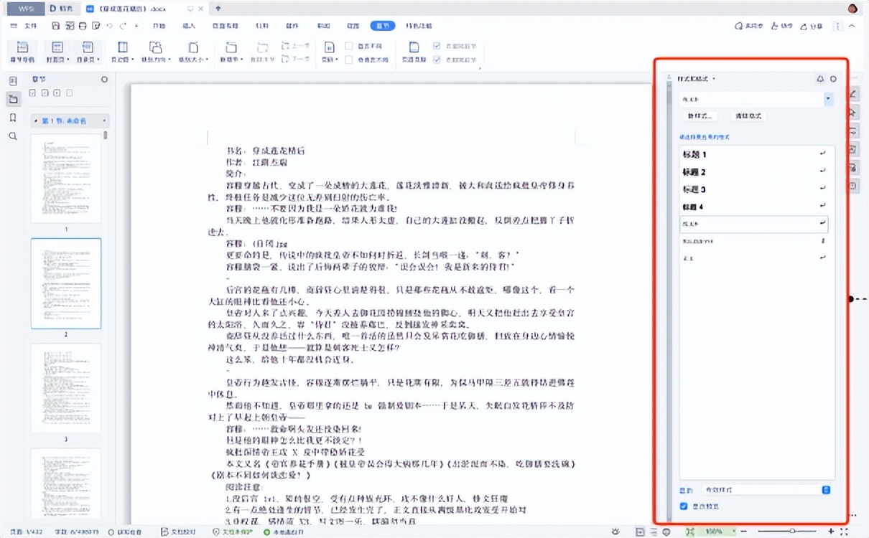Viewport: 869px width, 538px height.
Task: Toggle the 奇偶页不同 checkbox
Action: (x=350, y=60)
